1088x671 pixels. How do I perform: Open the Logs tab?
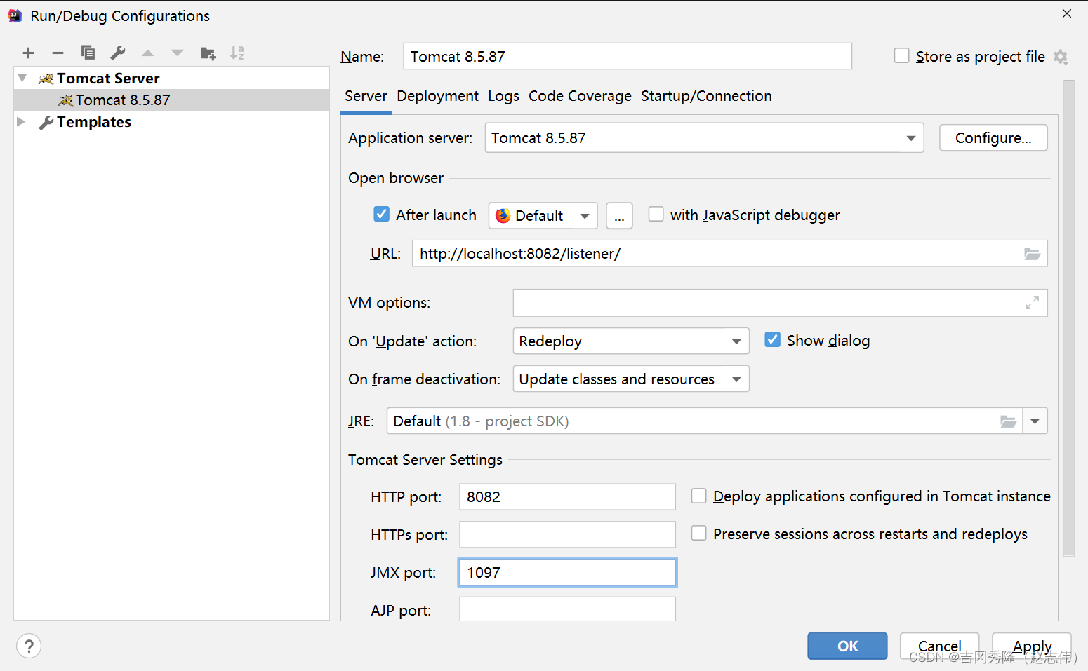tap(503, 96)
